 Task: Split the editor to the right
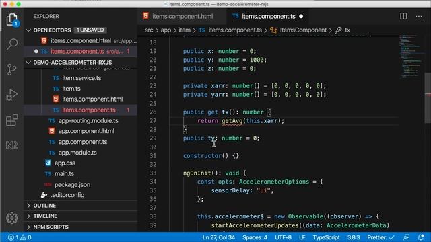pyautogui.click(x=403, y=16)
